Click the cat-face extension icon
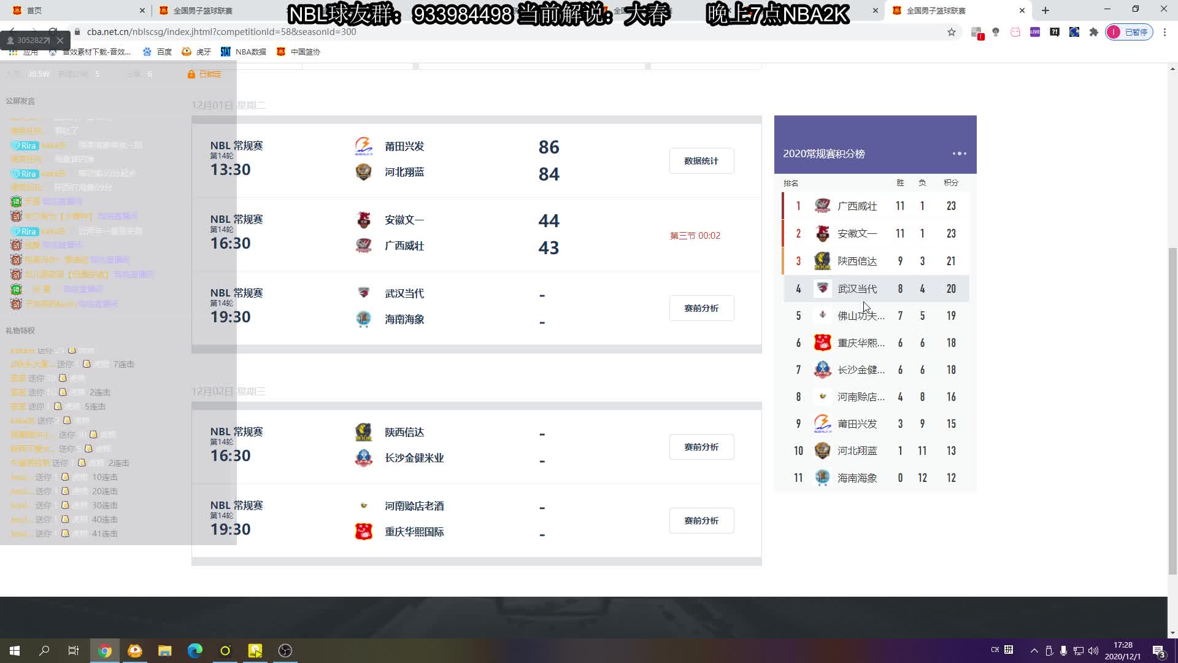 tap(1015, 32)
